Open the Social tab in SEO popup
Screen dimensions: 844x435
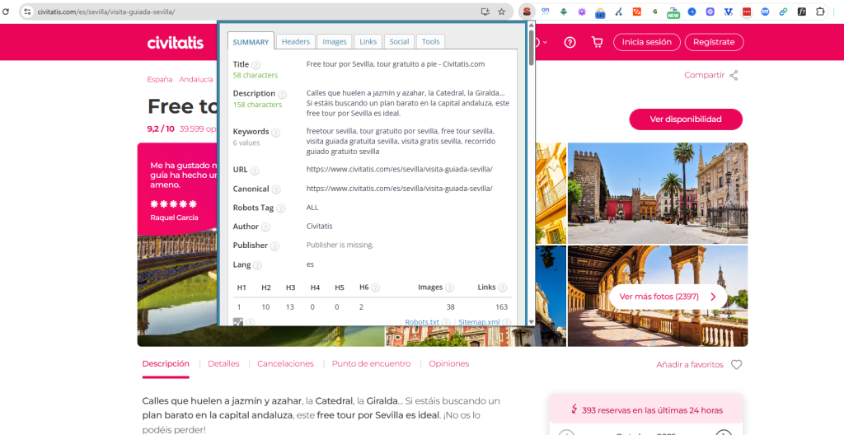pyautogui.click(x=399, y=41)
